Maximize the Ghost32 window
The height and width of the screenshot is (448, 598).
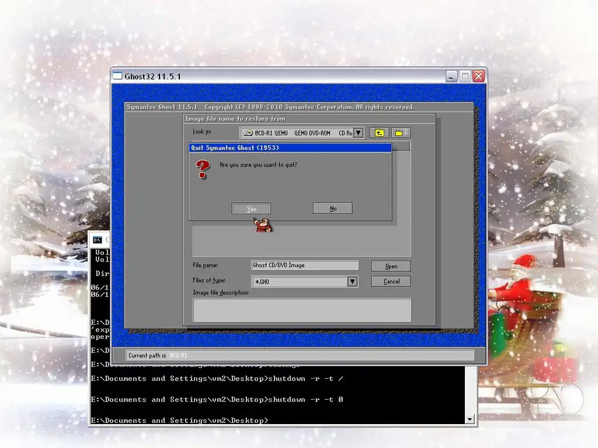(x=465, y=76)
